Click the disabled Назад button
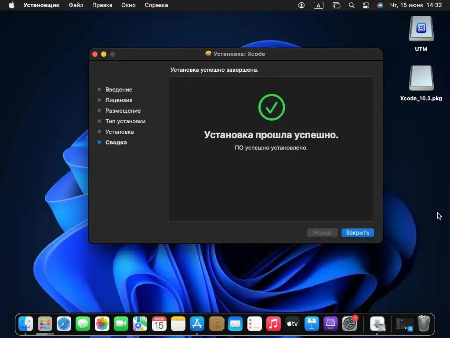Image resolution: width=450 pixels, height=338 pixels. tap(322, 232)
